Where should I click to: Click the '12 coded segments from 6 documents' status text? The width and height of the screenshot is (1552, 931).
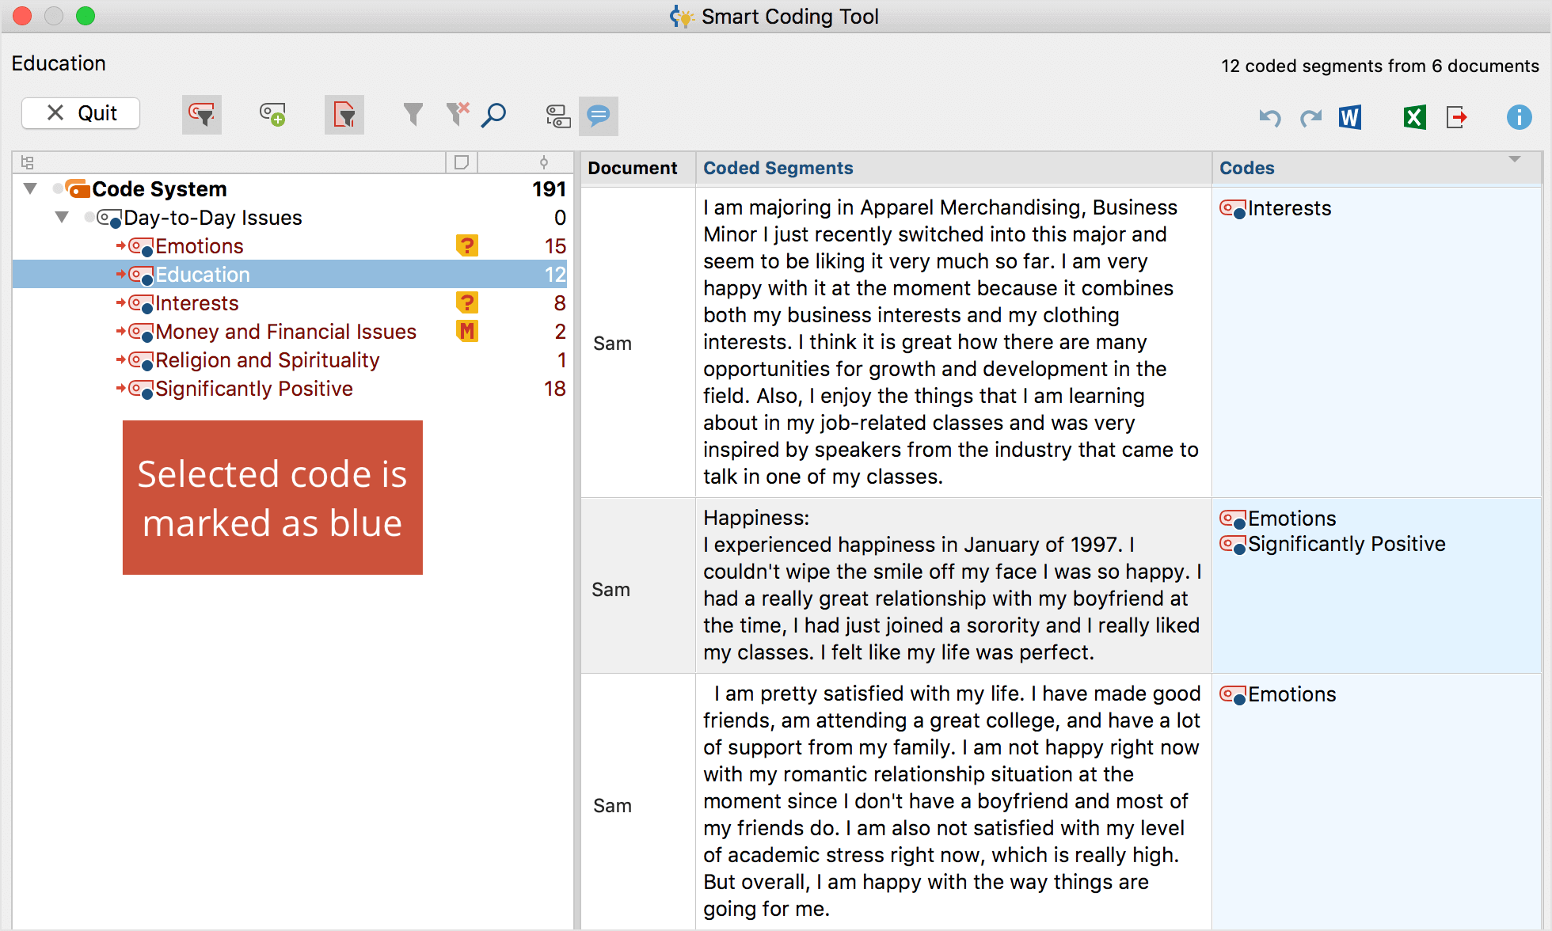1379,66
